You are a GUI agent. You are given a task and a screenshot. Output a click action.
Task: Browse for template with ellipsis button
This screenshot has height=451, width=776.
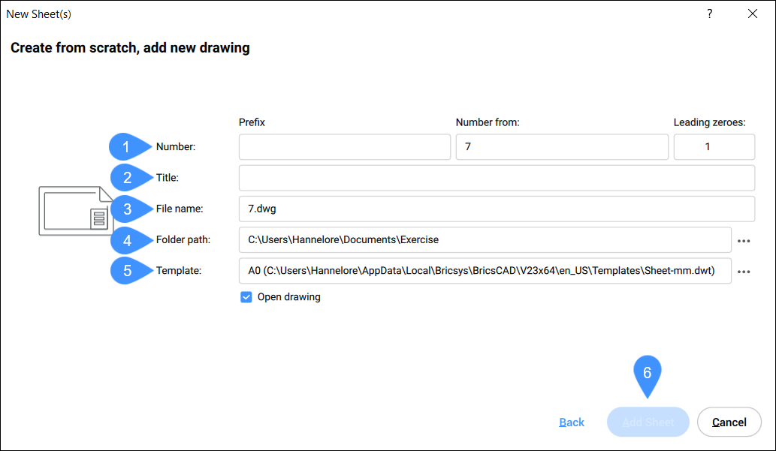pos(744,272)
